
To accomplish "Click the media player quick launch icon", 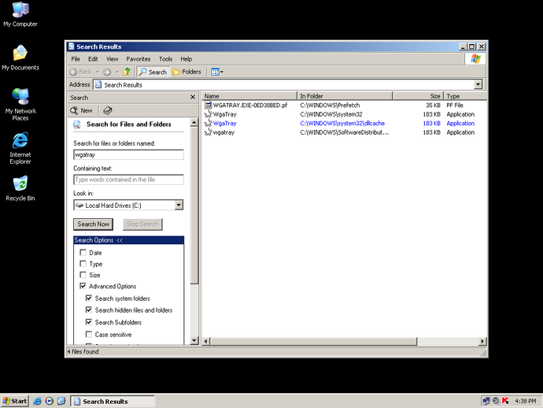I will click(49, 401).
